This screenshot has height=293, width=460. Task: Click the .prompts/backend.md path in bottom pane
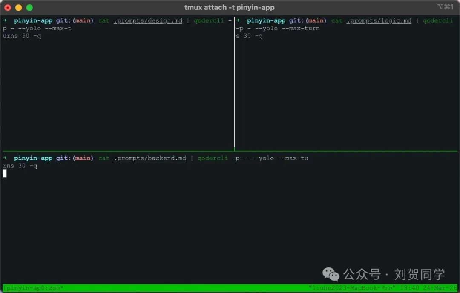(150, 158)
